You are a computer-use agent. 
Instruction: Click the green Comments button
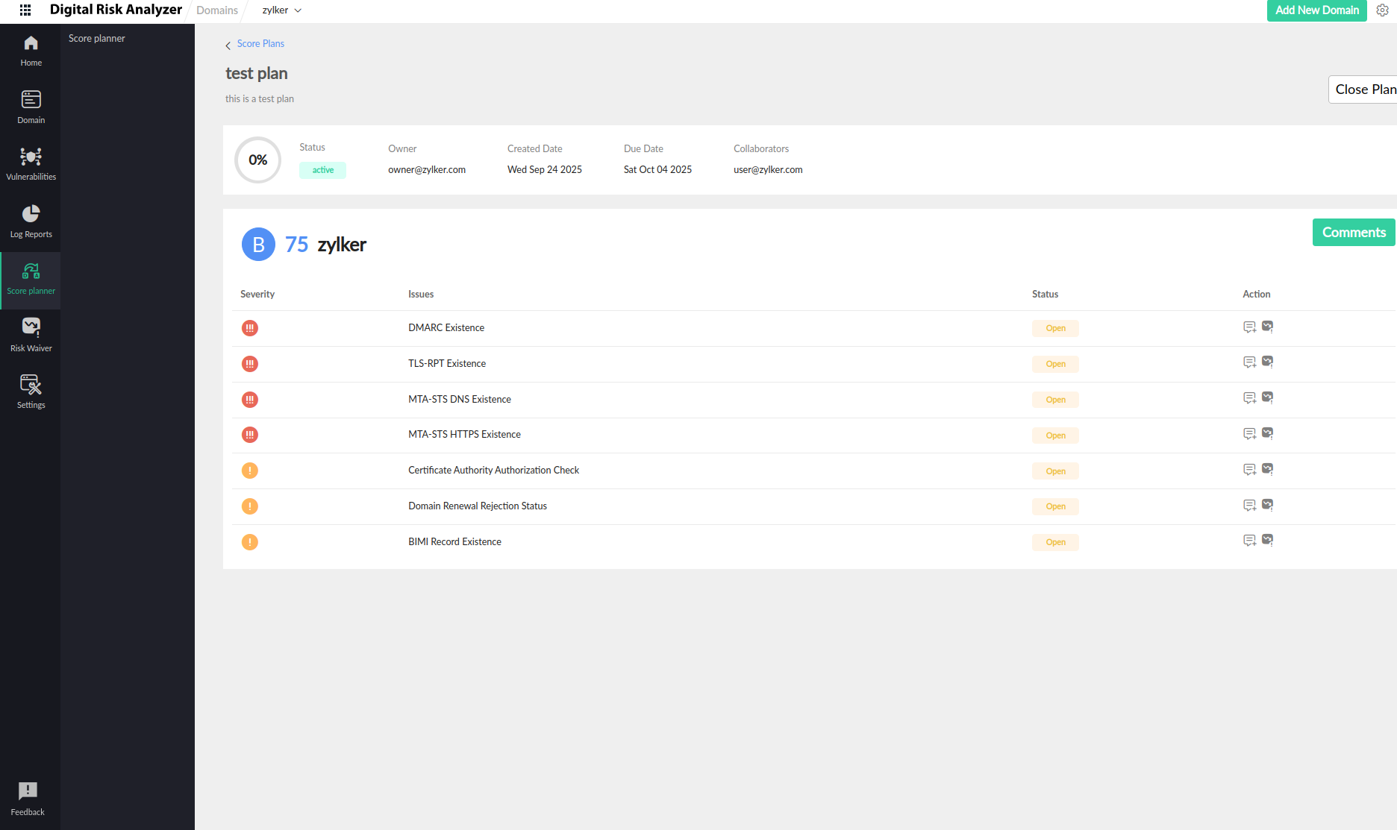pos(1354,233)
